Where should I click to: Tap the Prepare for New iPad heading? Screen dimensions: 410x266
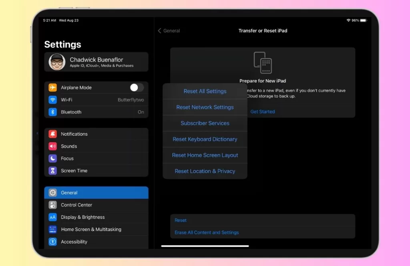coord(263,81)
